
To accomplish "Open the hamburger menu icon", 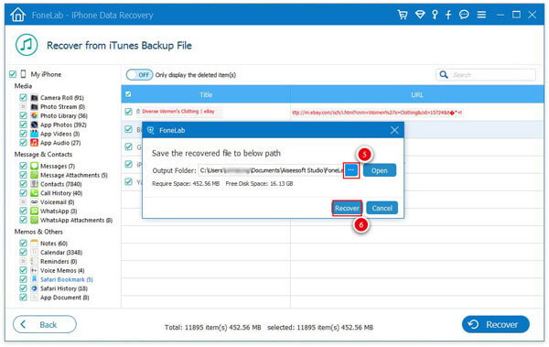I will tap(481, 15).
